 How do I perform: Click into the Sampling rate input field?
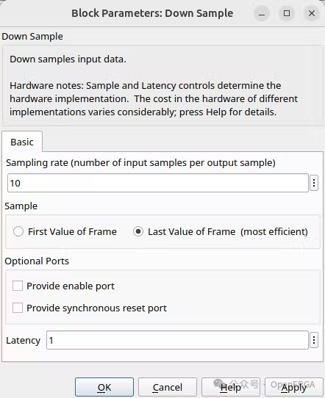(158, 183)
